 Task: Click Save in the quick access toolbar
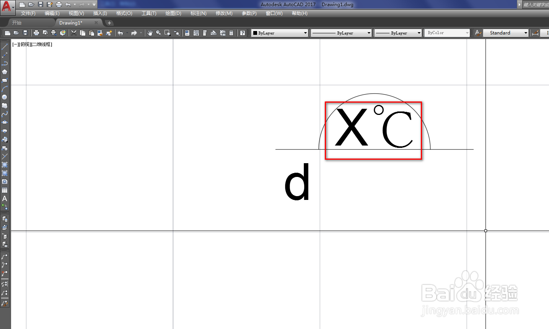coord(41,5)
